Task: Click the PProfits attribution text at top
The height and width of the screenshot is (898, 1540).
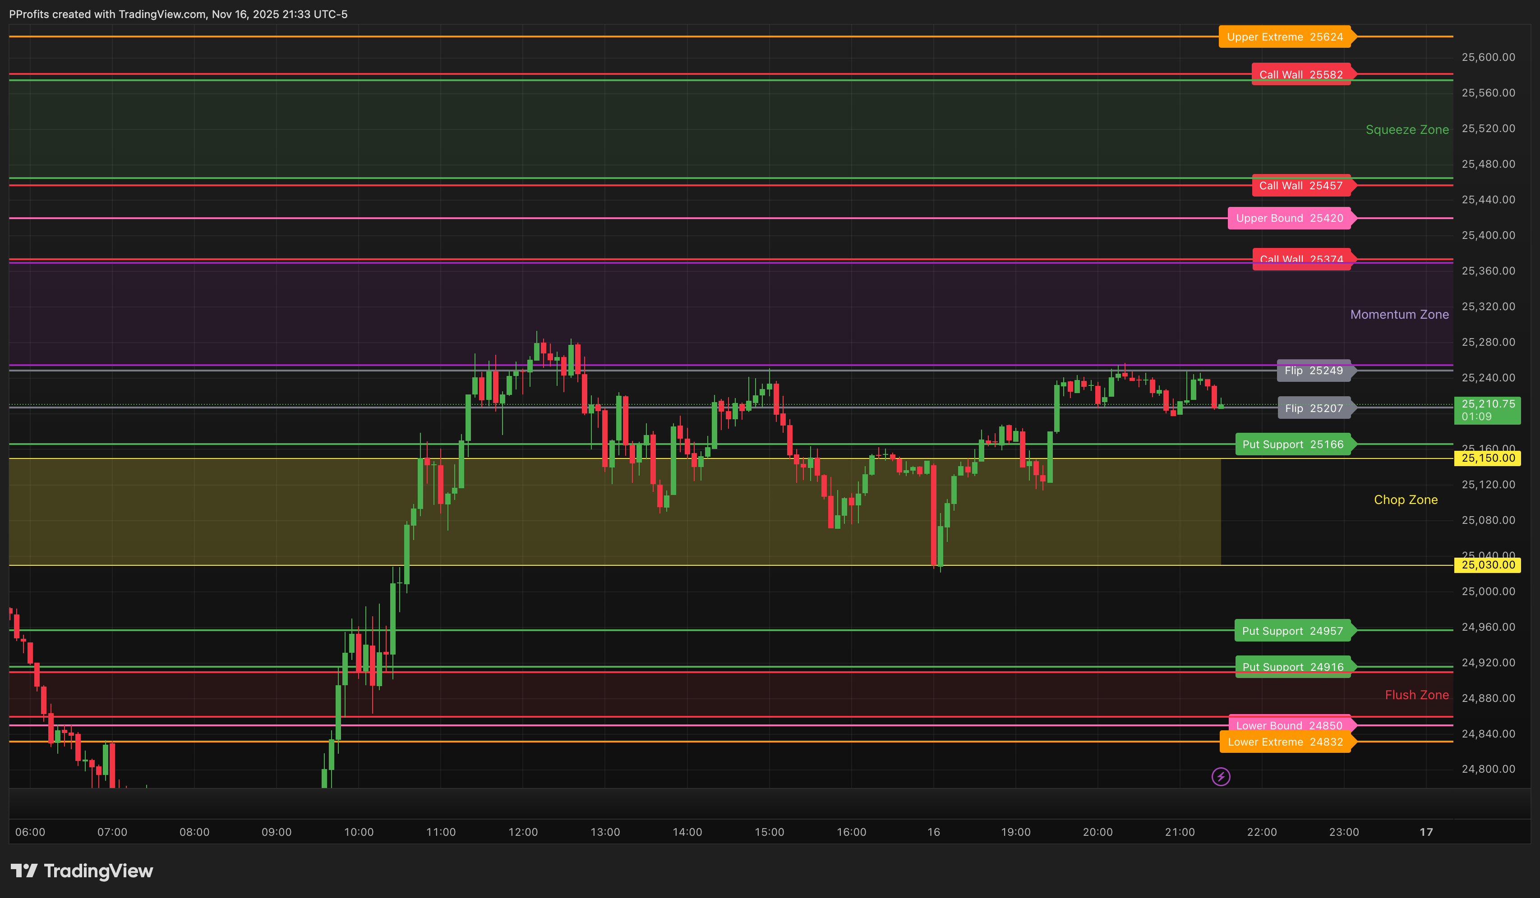Action: [x=177, y=14]
